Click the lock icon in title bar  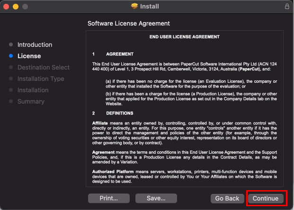(287, 6)
